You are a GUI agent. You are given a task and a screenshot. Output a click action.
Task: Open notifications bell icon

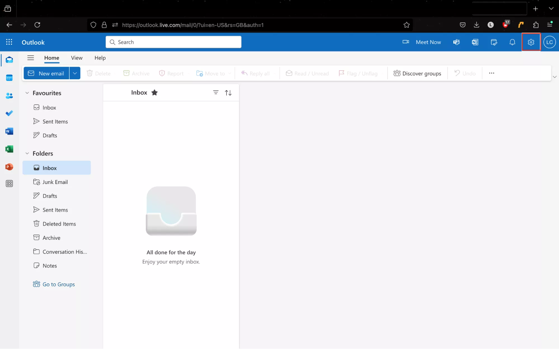pyautogui.click(x=512, y=42)
